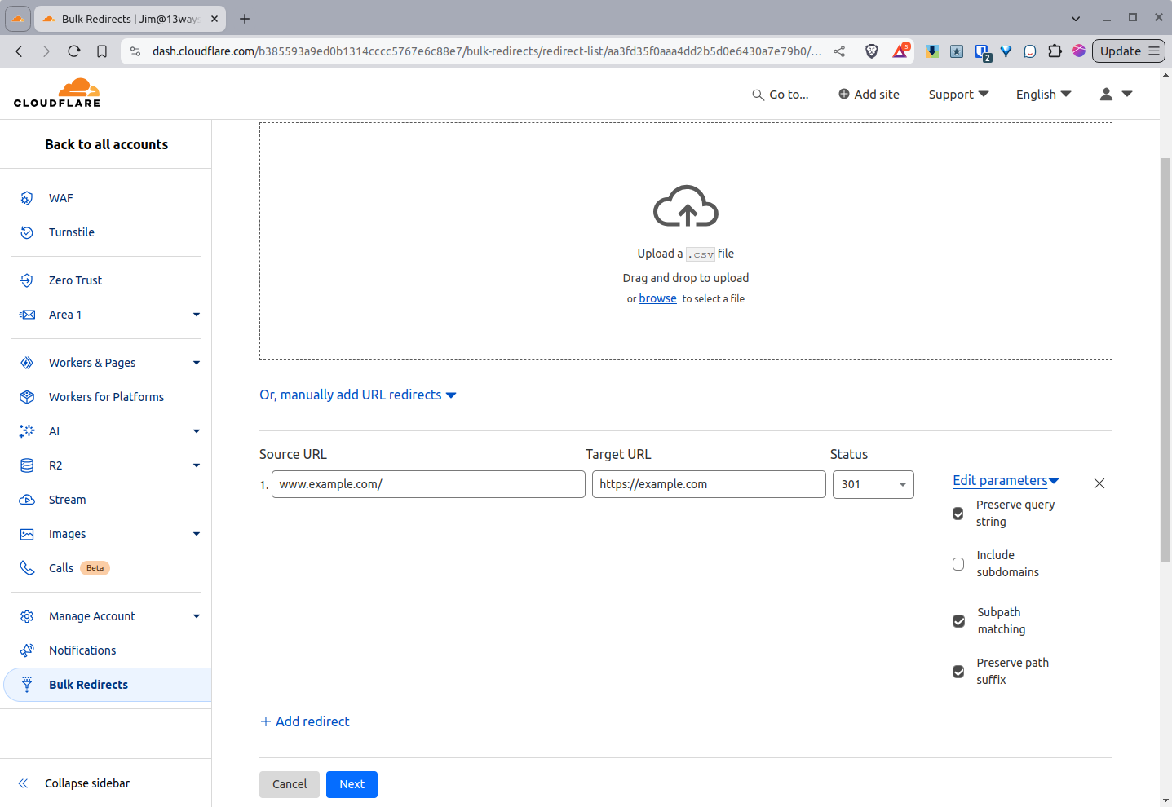This screenshot has width=1172, height=807.
Task: Select Stream in the sidebar
Action: coord(66,499)
